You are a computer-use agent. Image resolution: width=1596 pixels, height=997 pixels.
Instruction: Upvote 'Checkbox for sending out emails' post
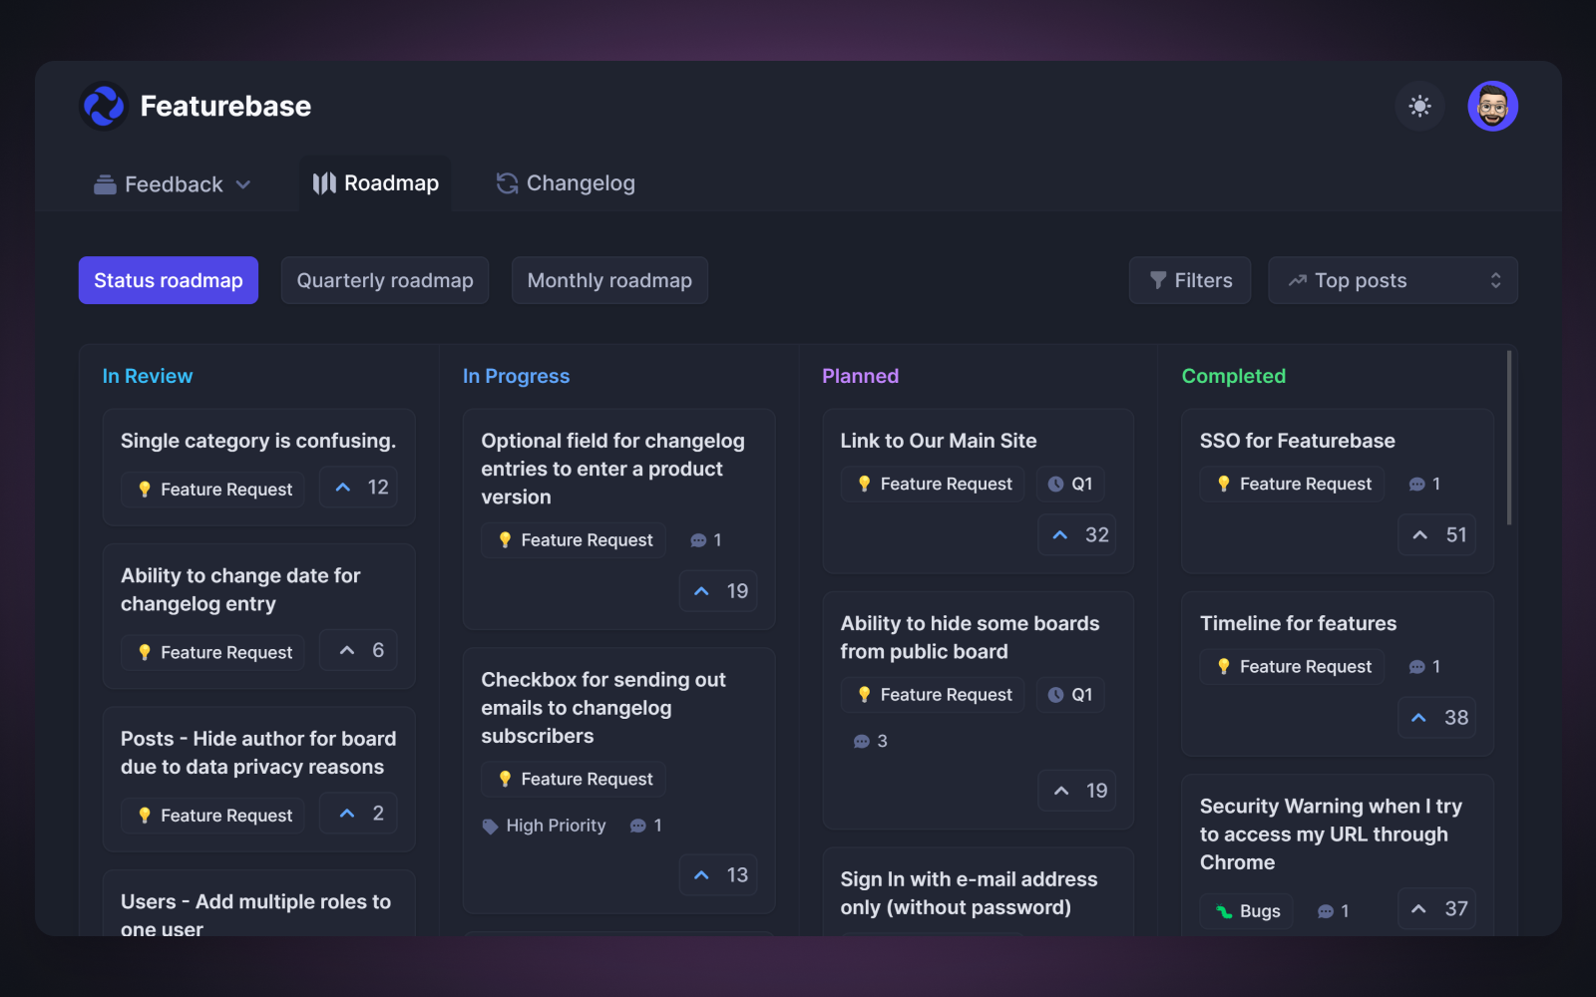(718, 875)
